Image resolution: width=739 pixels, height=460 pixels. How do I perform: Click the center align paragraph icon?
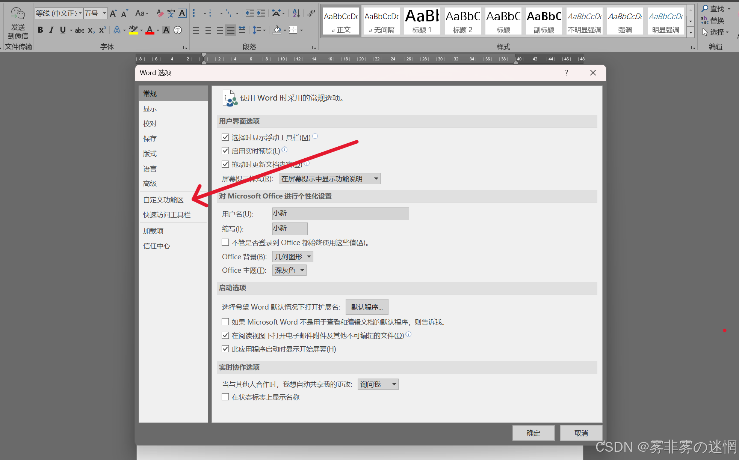pos(208,30)
